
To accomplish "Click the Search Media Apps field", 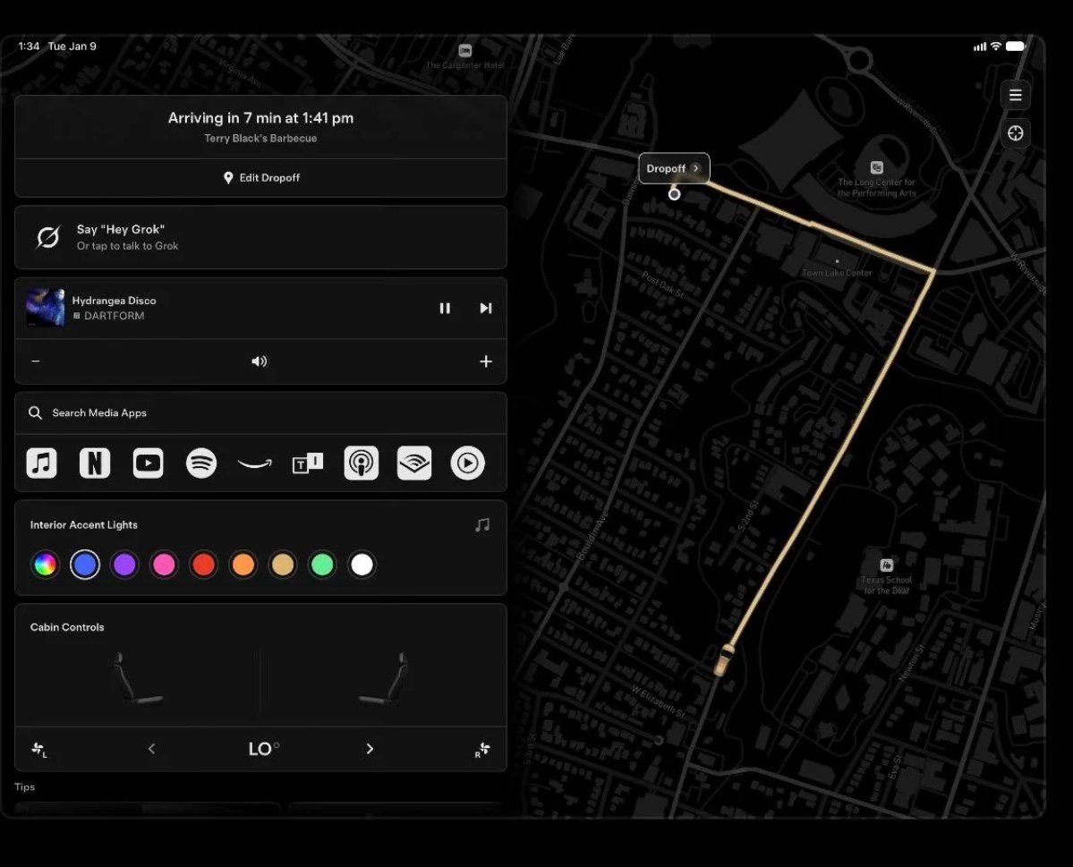I will point(260,412).
